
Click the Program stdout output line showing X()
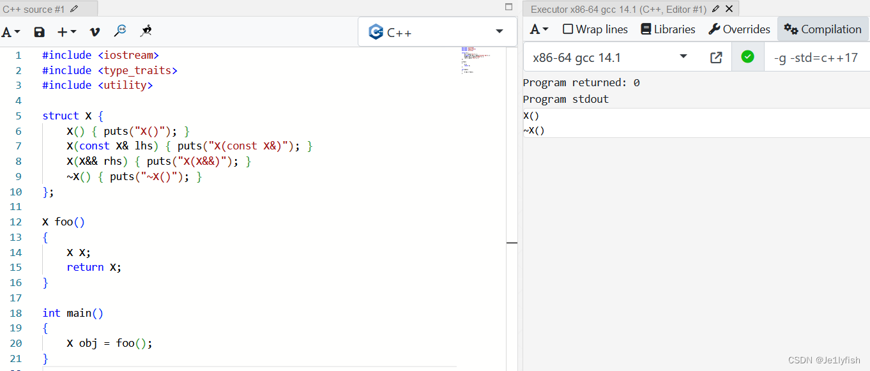point(531,116)
